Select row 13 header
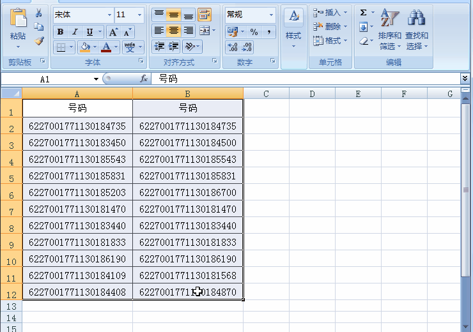 click(x=11, y=306)
